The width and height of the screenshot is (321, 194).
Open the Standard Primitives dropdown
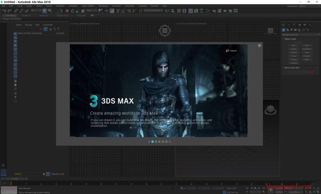point(301,35)
